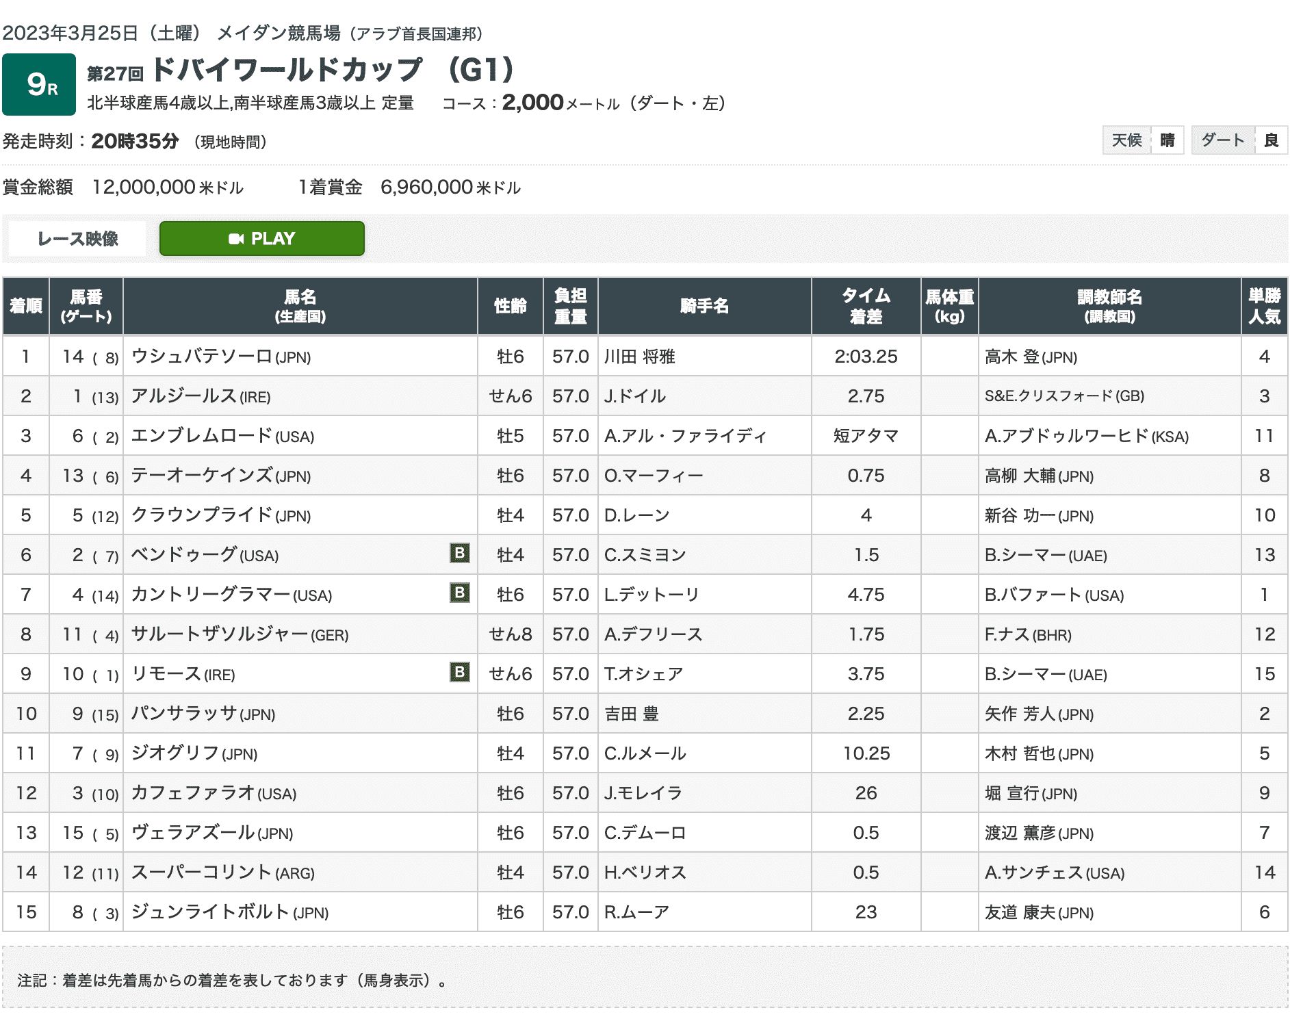Click the start time 20時35分
The height and width of the screenshot is (1021, 1290).
point(135,141)
